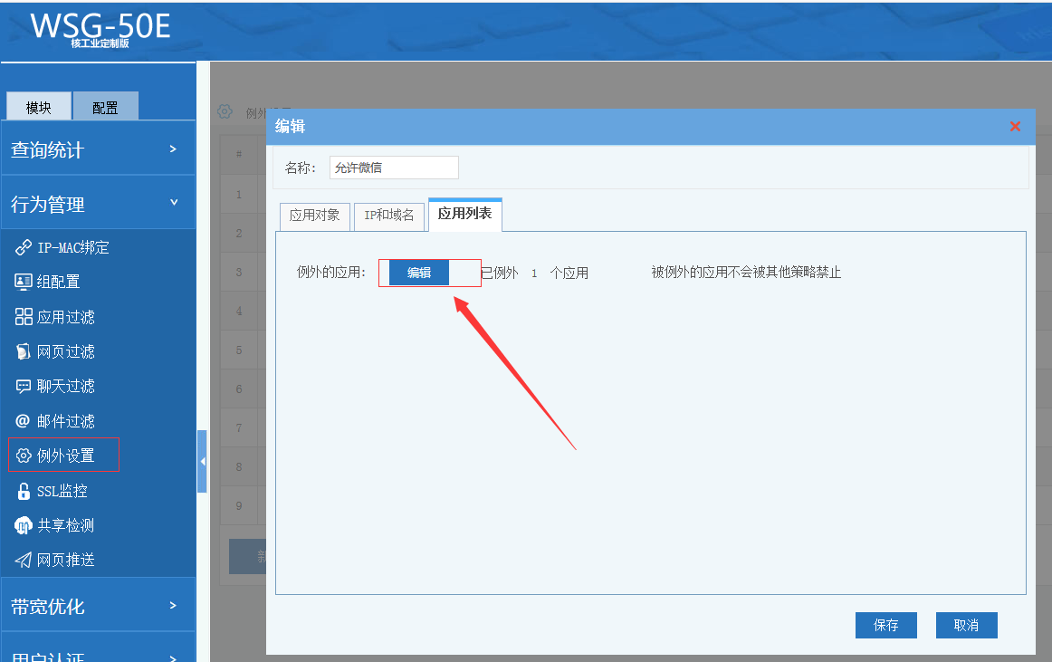
Task: Click the 聊天过滤 chat bubble icon
Action: [24, 386]
